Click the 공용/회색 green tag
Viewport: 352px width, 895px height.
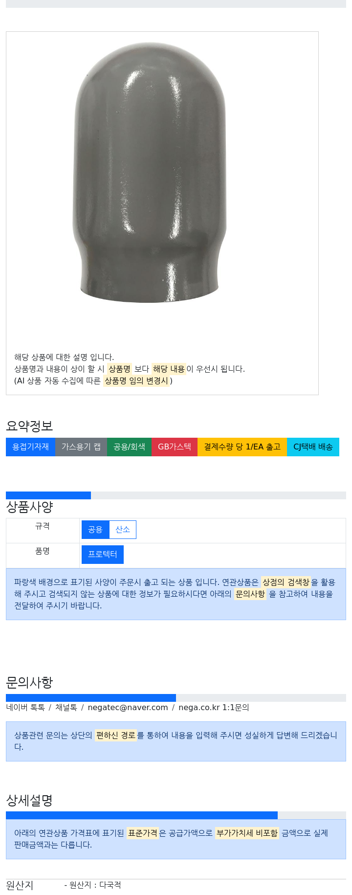[x=129, y=447]
